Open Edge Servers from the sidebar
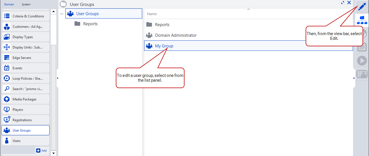Viewport: 369px width, 156px height. [26, 58]
